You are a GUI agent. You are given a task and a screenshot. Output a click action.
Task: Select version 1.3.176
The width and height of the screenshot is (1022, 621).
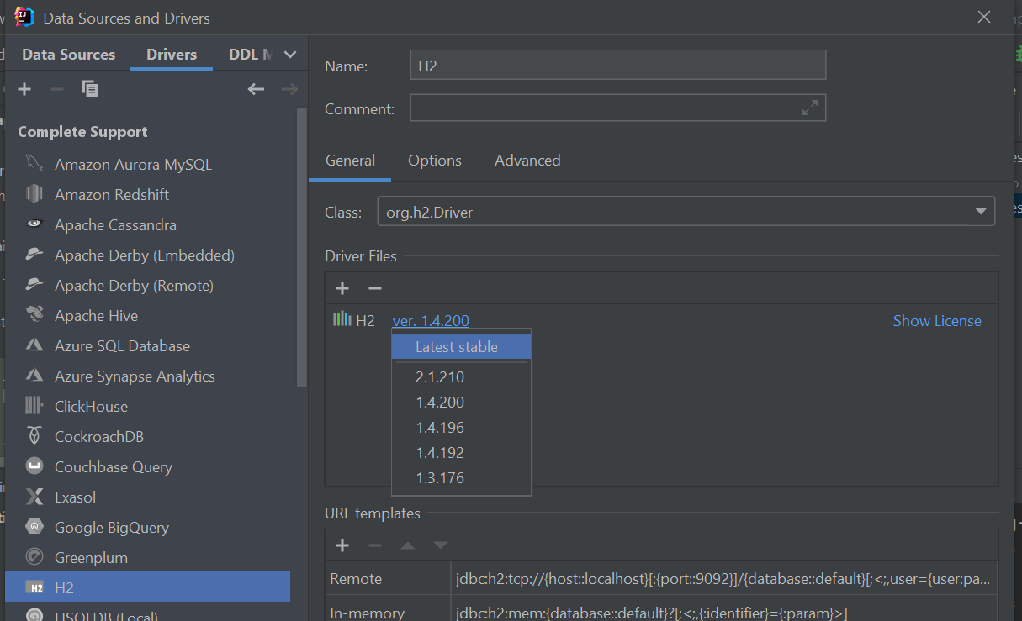tap(462, 478)
